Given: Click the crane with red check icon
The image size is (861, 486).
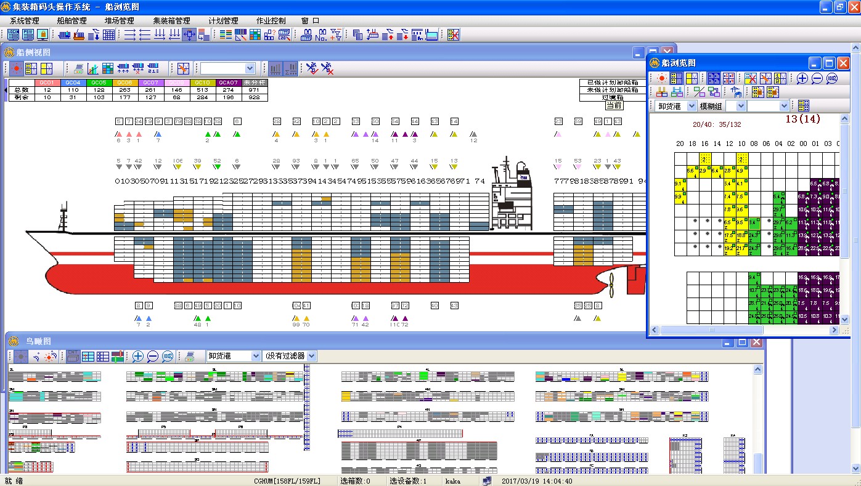Looking at the screenshot, I should (x=312, y=68).
